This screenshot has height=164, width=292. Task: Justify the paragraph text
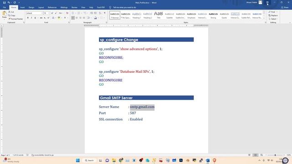coord(84,18)
